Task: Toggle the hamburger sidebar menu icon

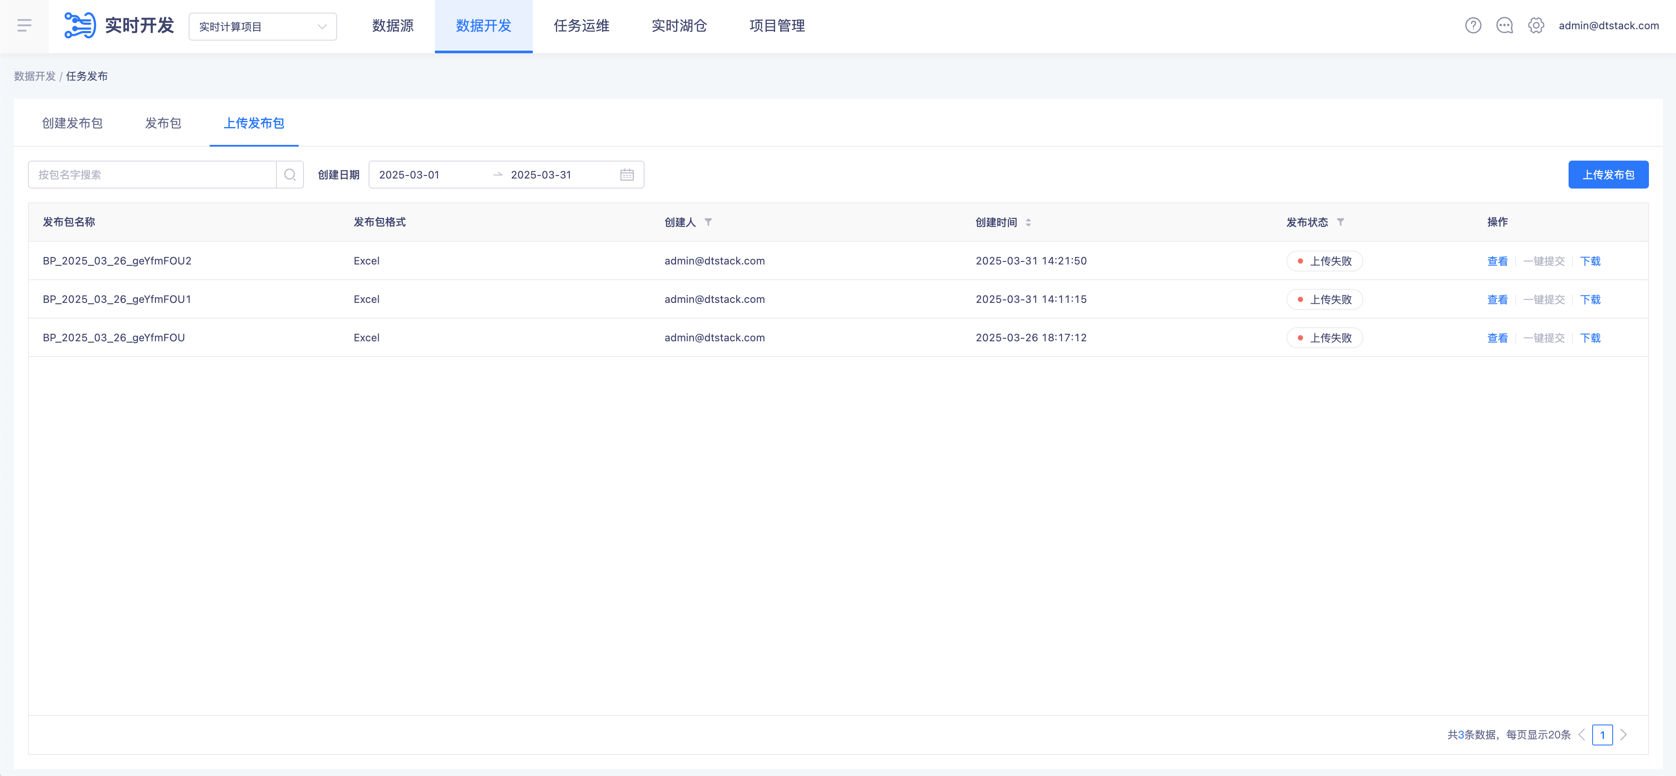Action: tap(24, 25)
